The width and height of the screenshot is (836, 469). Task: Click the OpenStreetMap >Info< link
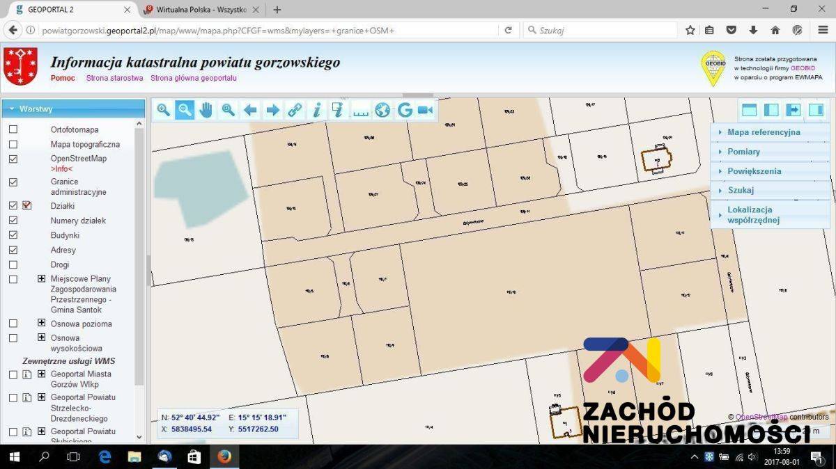click(x=61, y=168)
